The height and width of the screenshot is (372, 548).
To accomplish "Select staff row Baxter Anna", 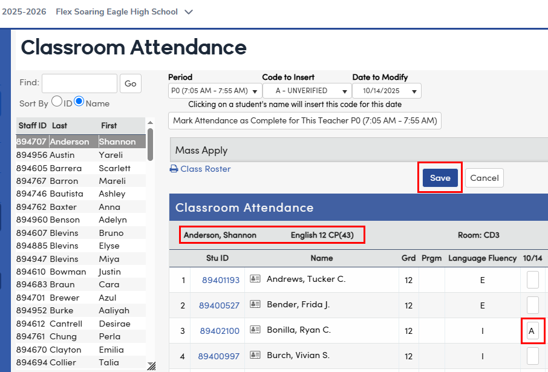I will tap(80, 207).
